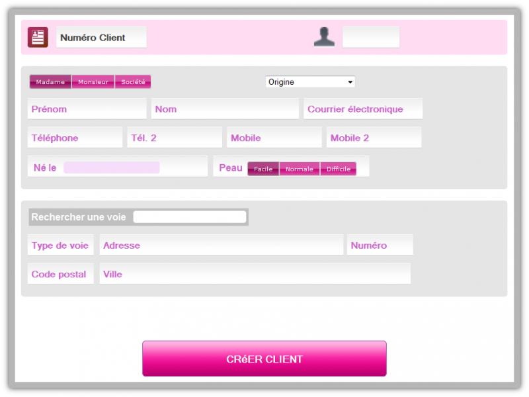Focus the Code postal field
529x397 pixels.
tap(60, 273)
